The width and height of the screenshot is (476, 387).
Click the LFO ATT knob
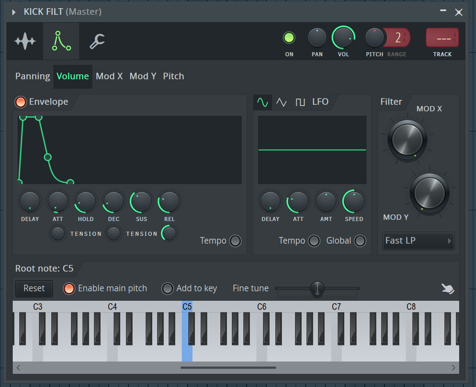(298, 201)
